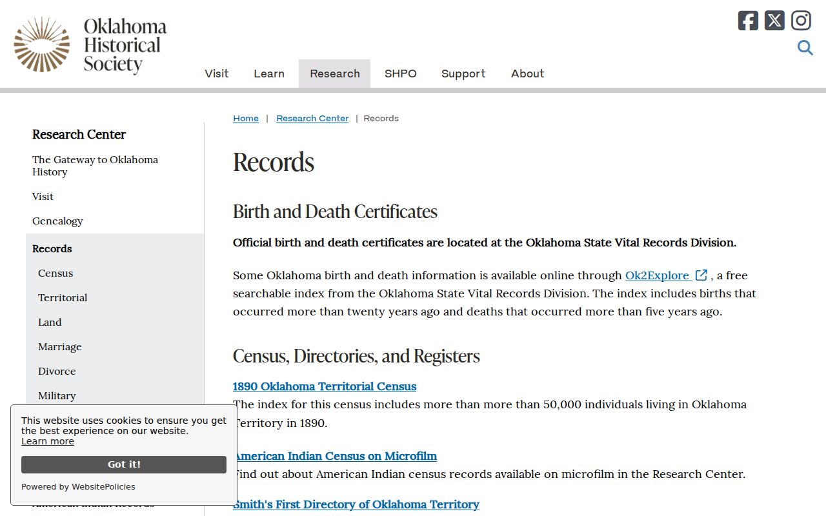This screenshot has width=826, height=516.
Task: Click Learn more in the cookie notice
Action: click(x=48, y=441)
